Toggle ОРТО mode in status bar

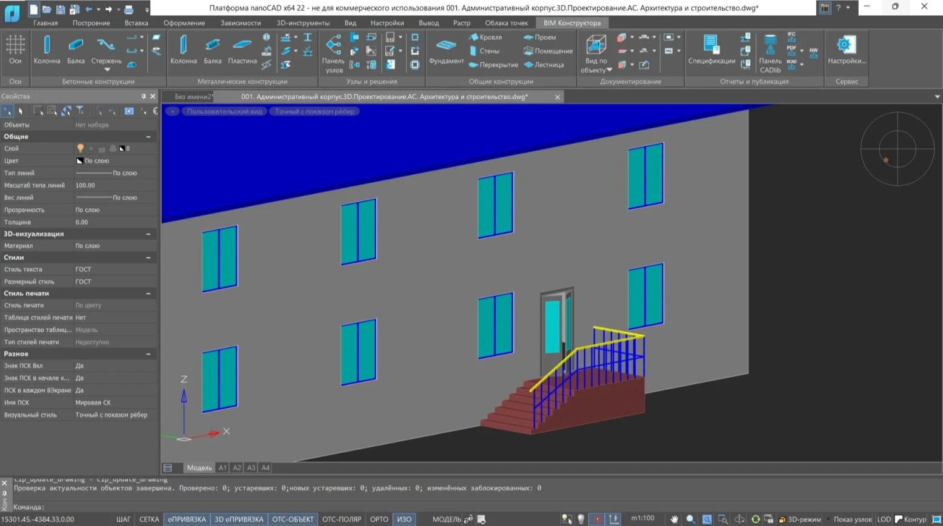379,519
